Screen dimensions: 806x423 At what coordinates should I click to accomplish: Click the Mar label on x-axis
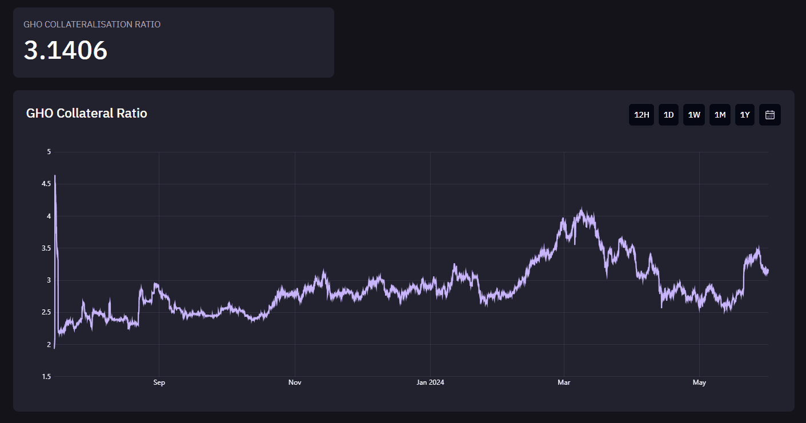[x=564, y=382]
